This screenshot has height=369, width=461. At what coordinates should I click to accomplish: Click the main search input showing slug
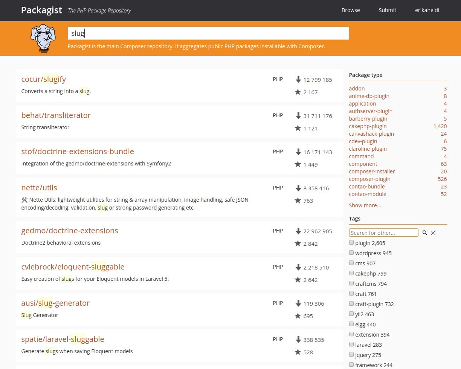[x=207, y=33]
